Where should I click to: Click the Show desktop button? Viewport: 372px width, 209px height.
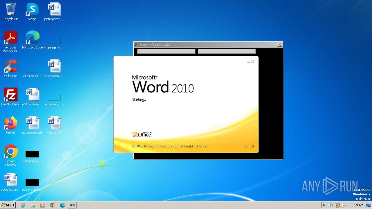pyautogui.click(x=369, y=205)
